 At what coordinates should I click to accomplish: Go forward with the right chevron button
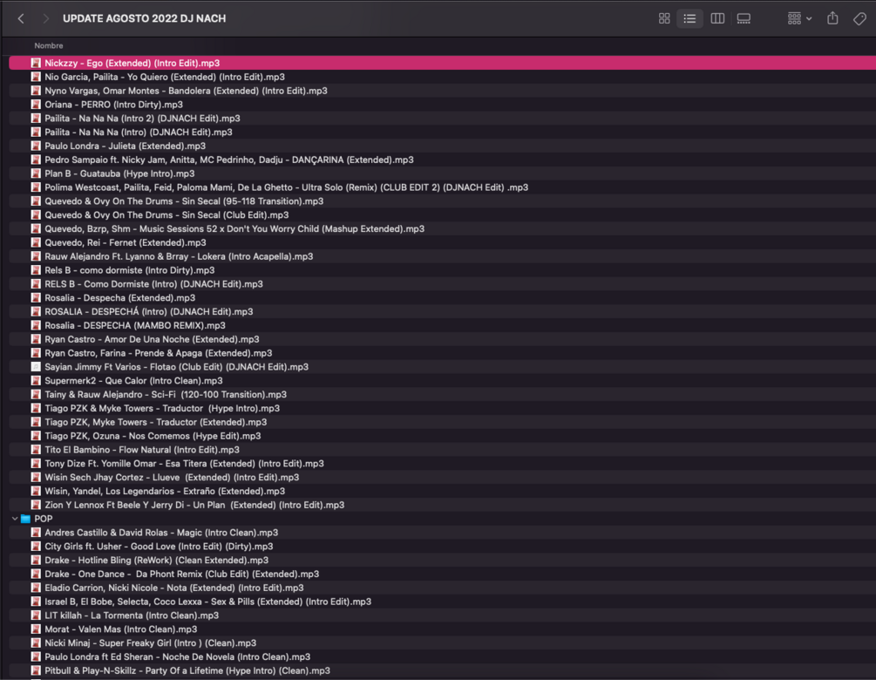[x=46, y=18]
